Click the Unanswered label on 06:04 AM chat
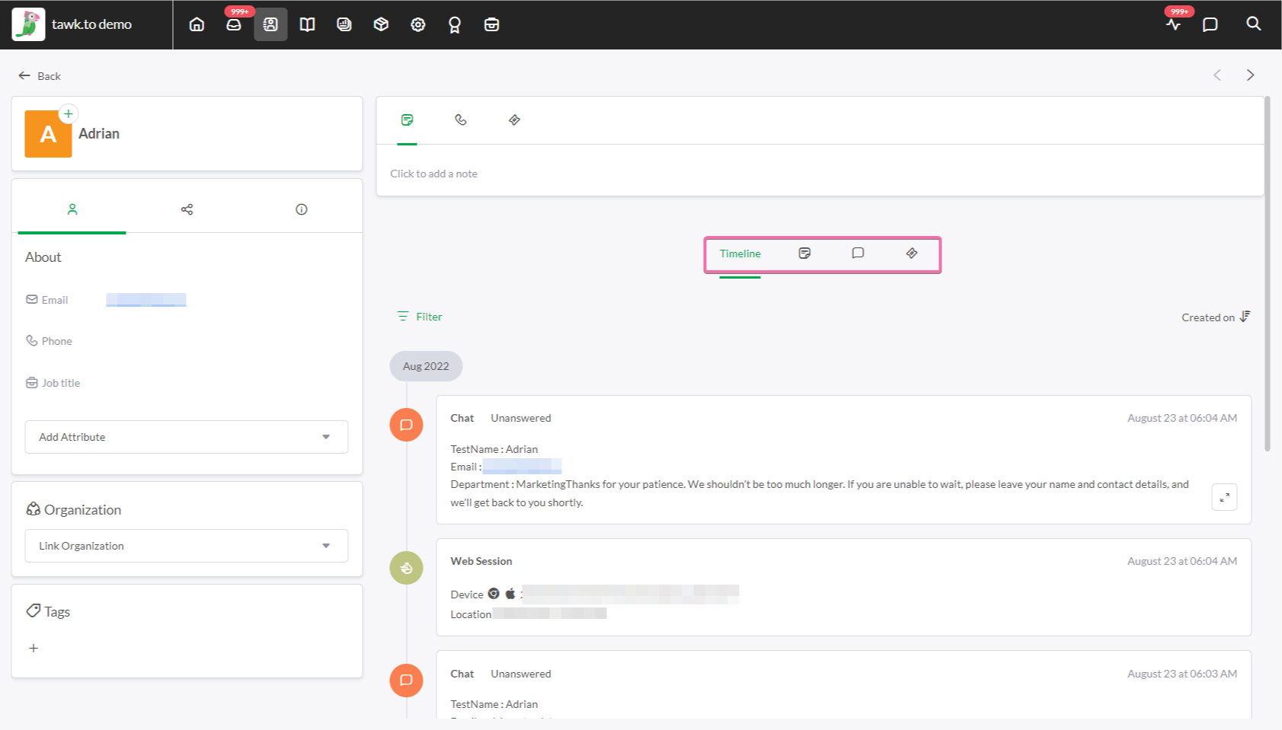1282x730 pixels. point(521,418)
